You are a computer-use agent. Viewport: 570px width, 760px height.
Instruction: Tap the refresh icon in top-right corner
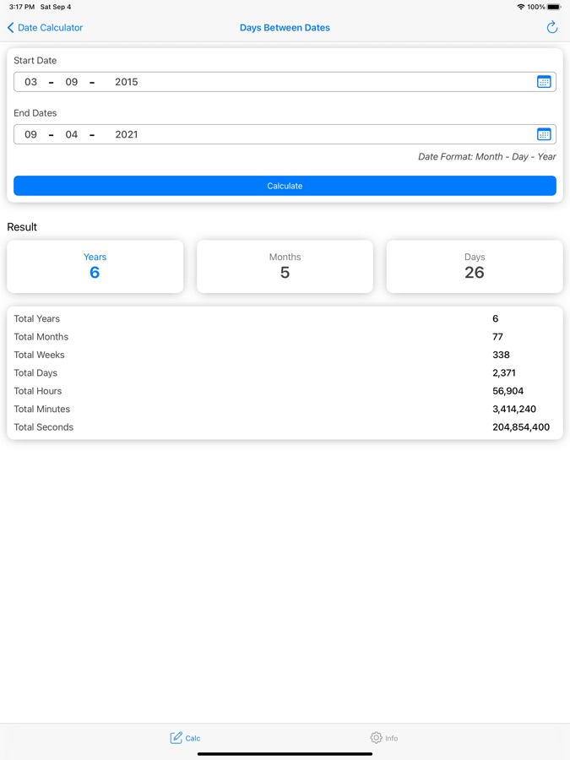coord(552,28)
